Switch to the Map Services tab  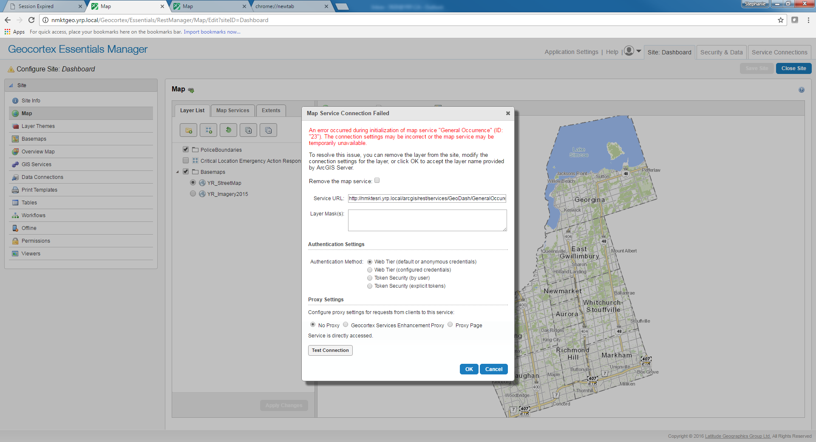(233, 110)
